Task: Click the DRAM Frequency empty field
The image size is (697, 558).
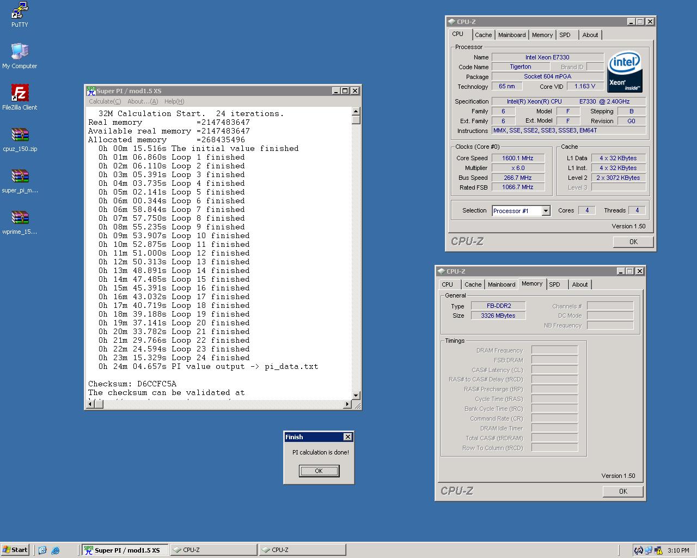Action: (554, 350)
